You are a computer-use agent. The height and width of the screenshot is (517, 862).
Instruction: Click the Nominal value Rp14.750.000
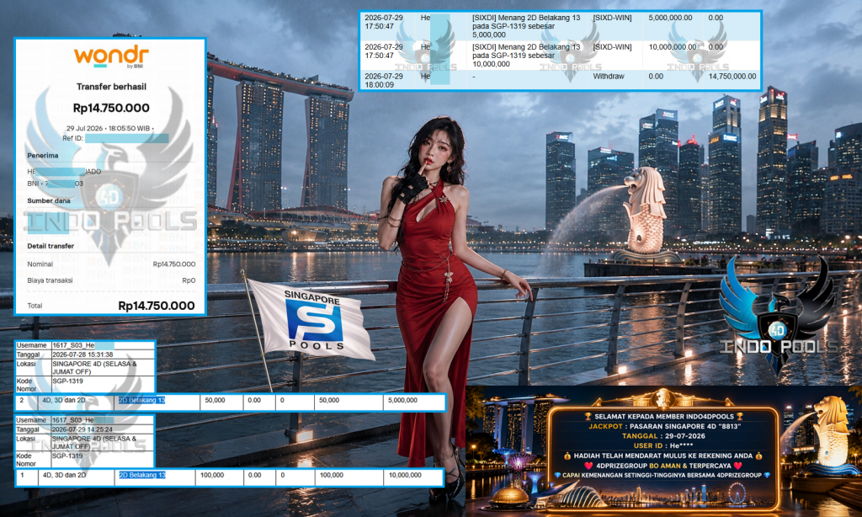click(173, 264)
